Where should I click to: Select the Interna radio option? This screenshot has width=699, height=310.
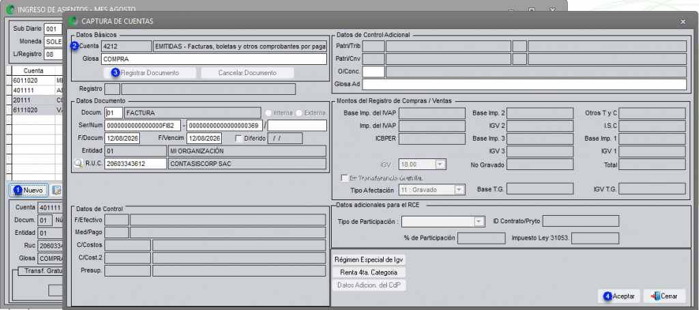pyautogui.click(x=268, y=113)
